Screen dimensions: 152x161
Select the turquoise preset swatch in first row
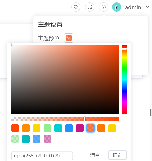(x=58, y=128)
